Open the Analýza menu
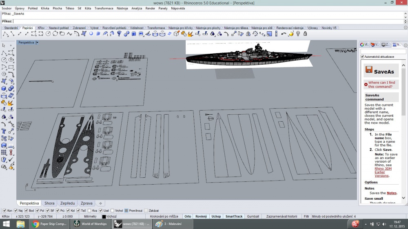 [x=137, y=8]
